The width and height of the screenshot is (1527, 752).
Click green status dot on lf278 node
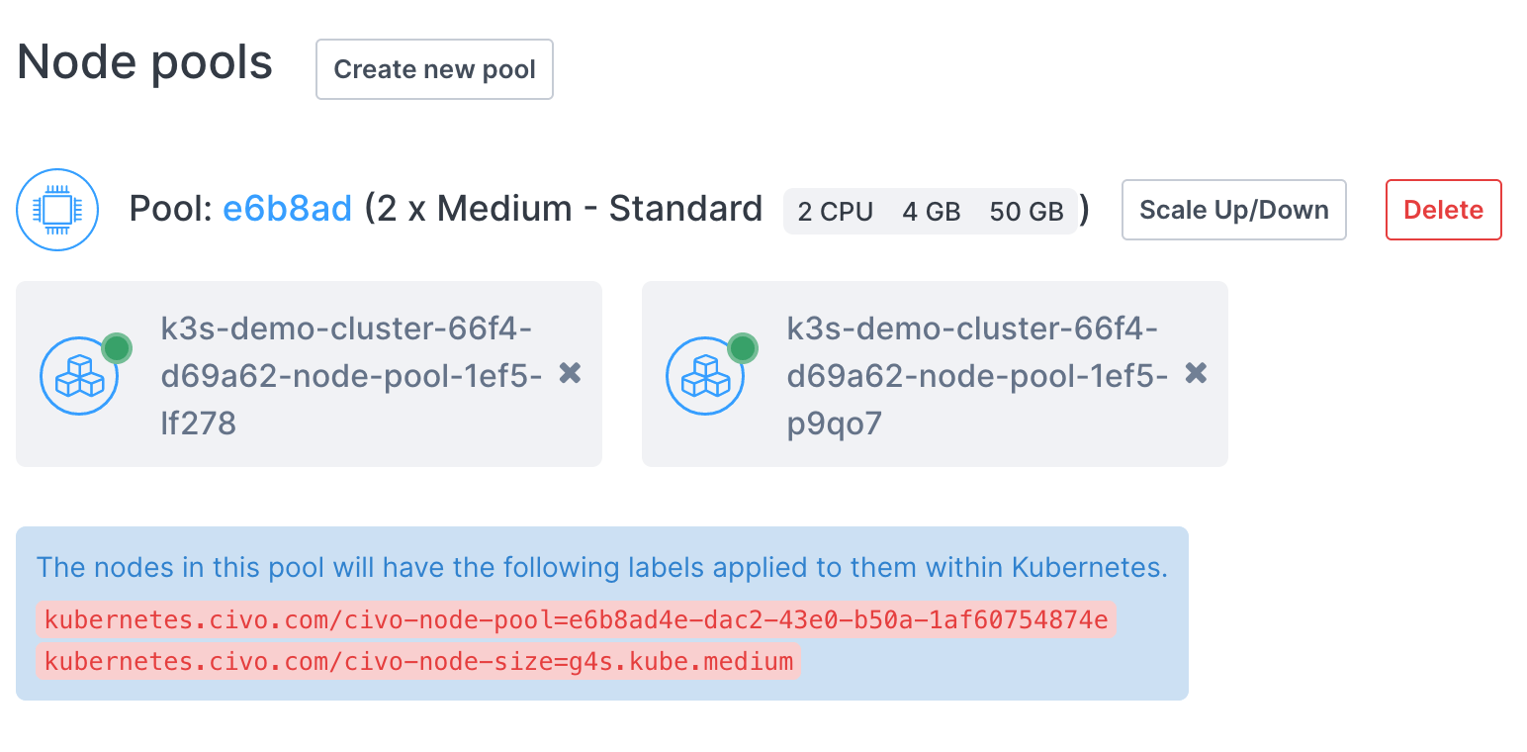pos(117,348)
